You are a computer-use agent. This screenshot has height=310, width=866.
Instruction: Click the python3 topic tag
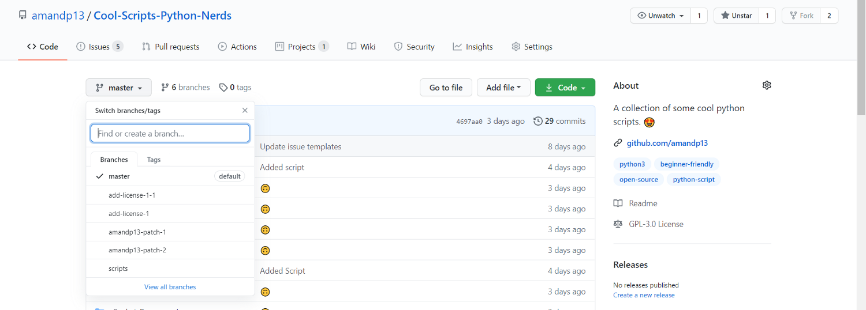coord(632,164)
